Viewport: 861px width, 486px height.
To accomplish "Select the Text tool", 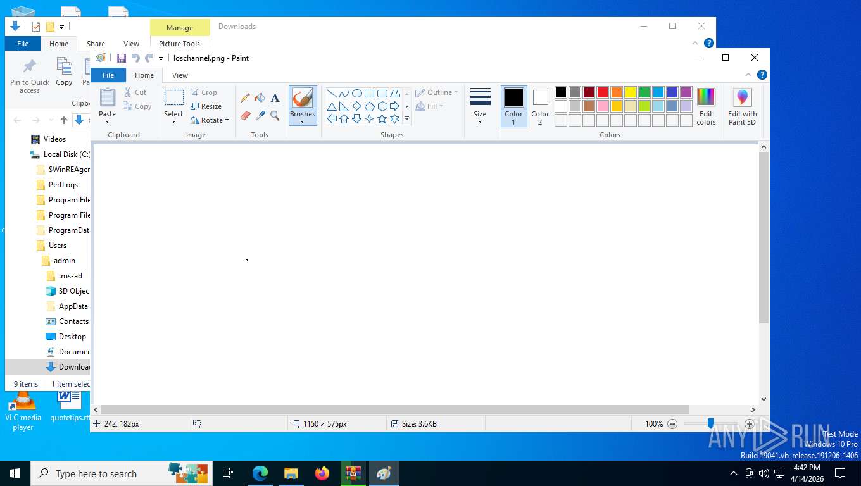I will (275, 97).
